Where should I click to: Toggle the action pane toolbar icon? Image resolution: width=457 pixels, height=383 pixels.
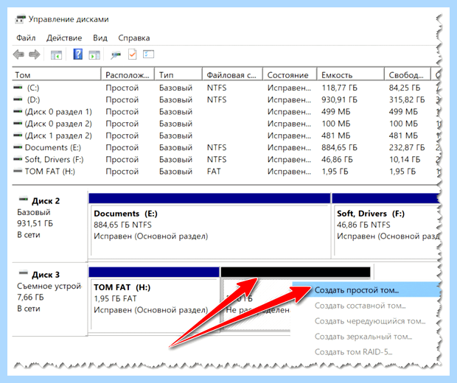(x=94, y=55)
